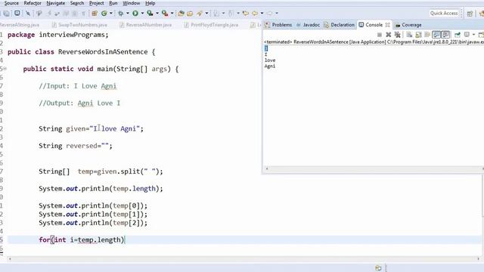Click 'love' line in Console output
This screenshot has height=272, width=484.
coord(270,60)
